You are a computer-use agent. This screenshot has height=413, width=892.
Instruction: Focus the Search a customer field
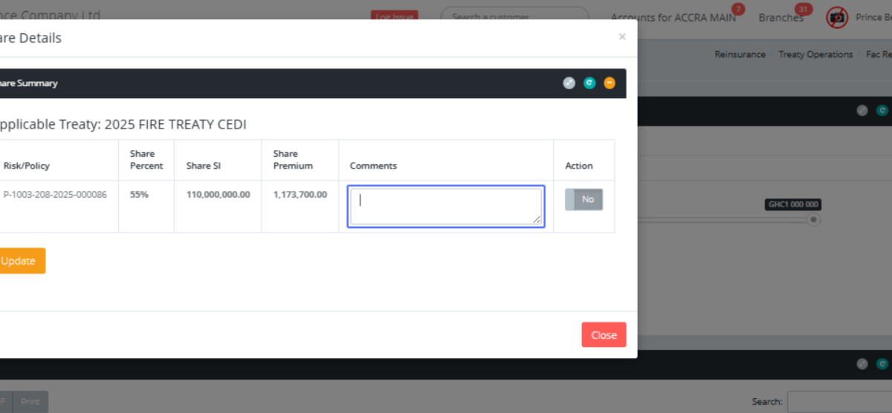click(514, 17)
